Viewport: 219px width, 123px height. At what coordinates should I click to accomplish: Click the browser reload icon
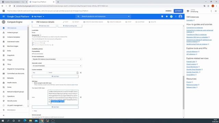[10, 6]
